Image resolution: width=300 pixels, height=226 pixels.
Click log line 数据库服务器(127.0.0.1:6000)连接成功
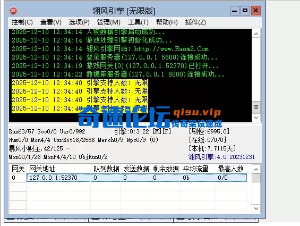pos(118,74)
